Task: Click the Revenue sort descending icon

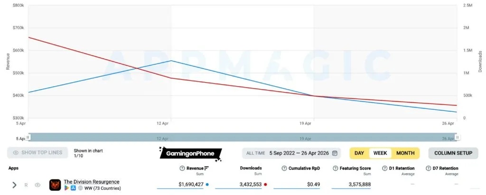Action: pos(206,168)
